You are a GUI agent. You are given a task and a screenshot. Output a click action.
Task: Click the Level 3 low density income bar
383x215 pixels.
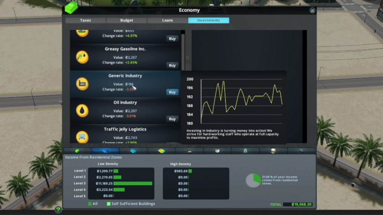tap(133, 183)
